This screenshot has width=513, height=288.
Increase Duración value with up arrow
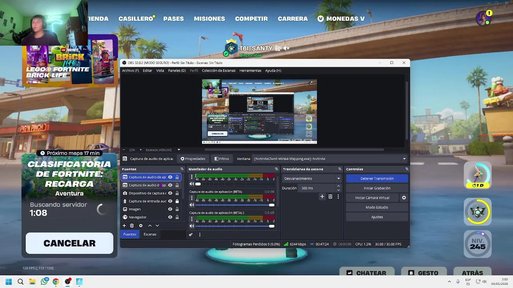pyautogui.click(x=338, y=186)
